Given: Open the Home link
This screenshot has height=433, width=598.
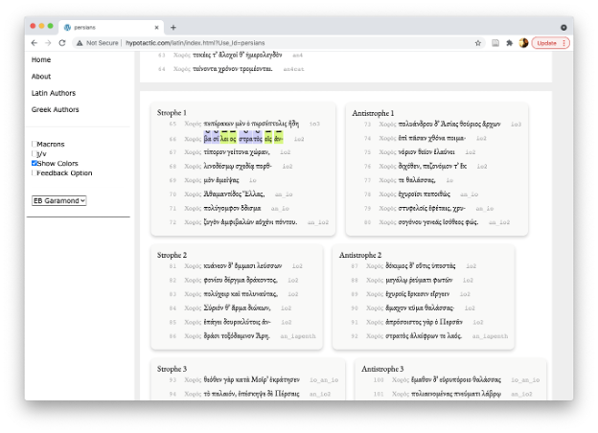Looking at the screenshot, I should [x=41, y=59].
